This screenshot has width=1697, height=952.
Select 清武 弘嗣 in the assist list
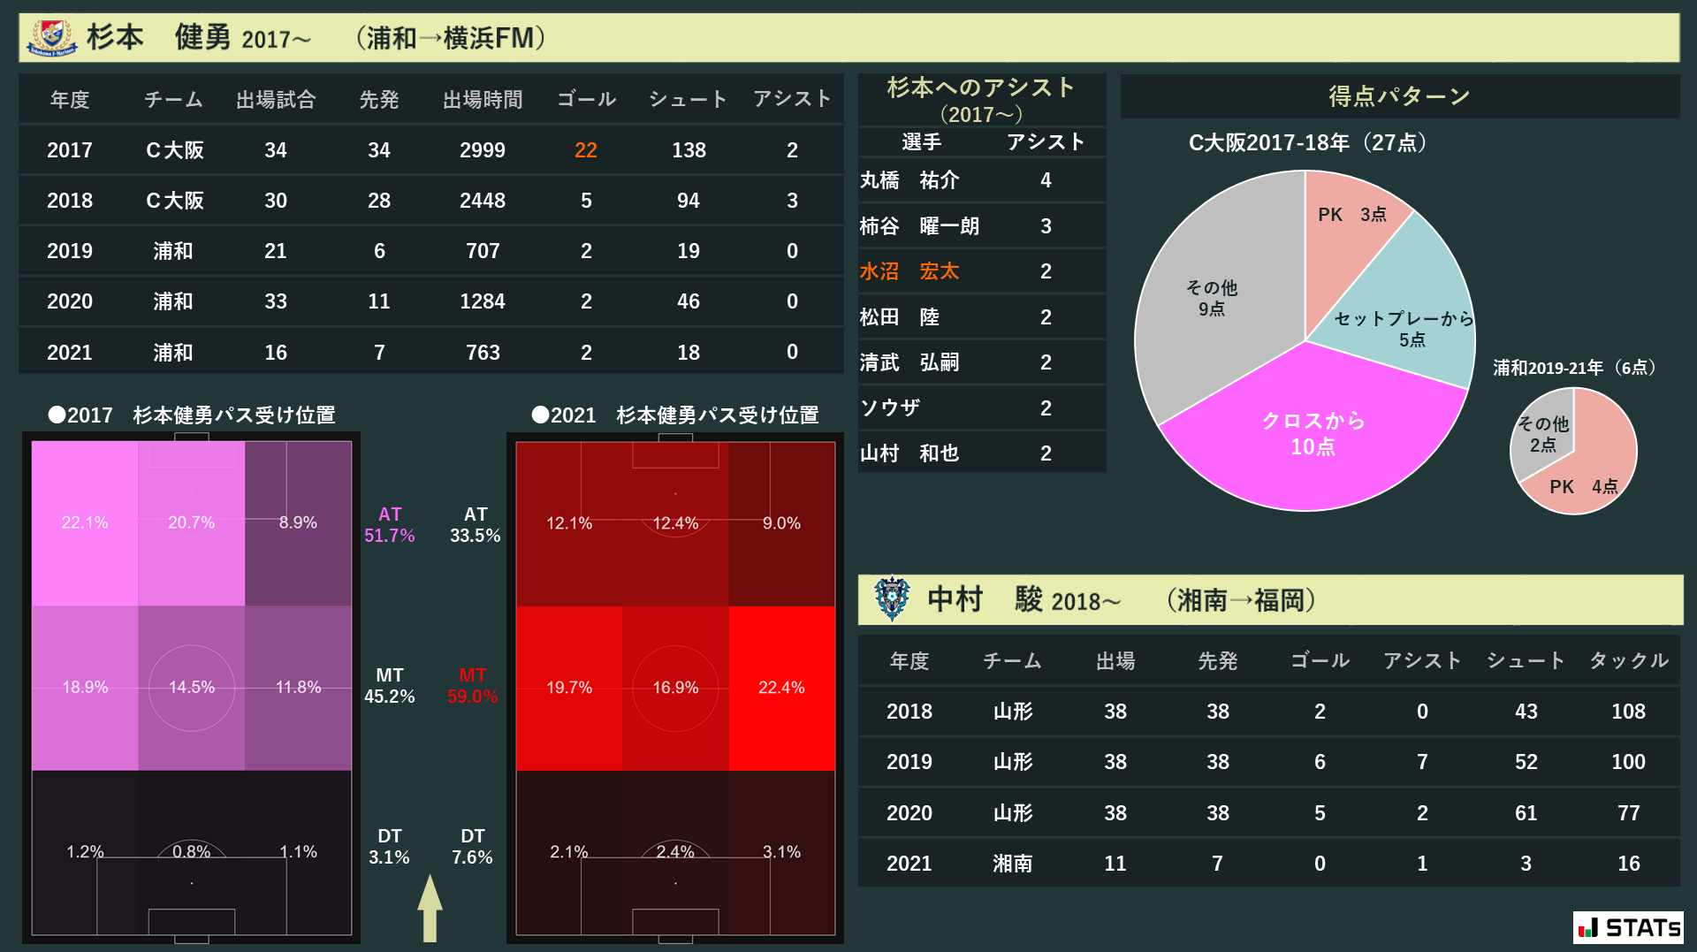(x=909, y=362)
